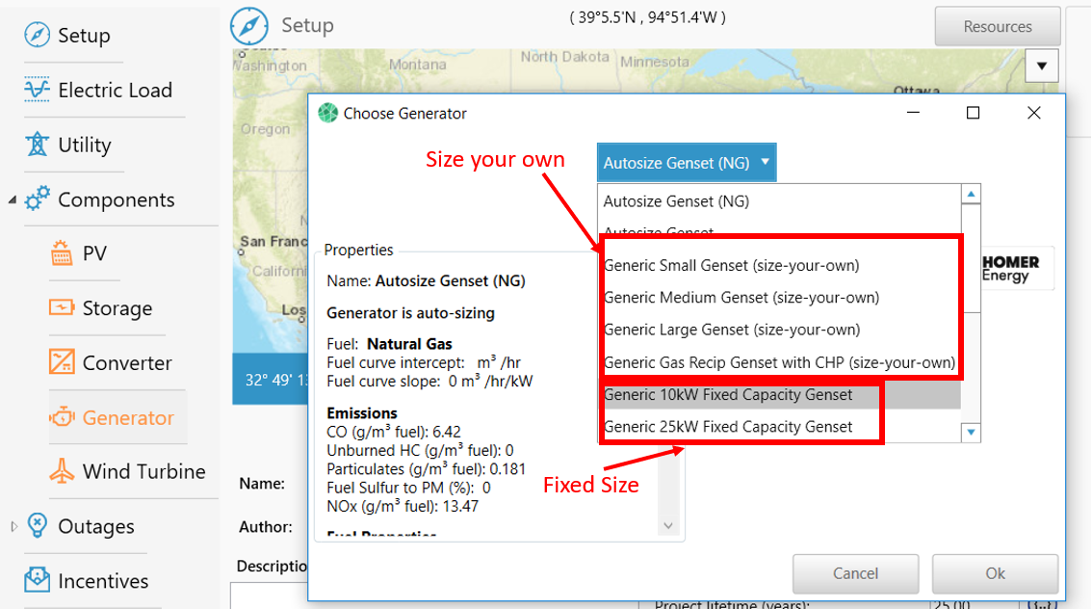Select the Utility pylon icon
The image size is (1092, 609).
pos(36,145)
